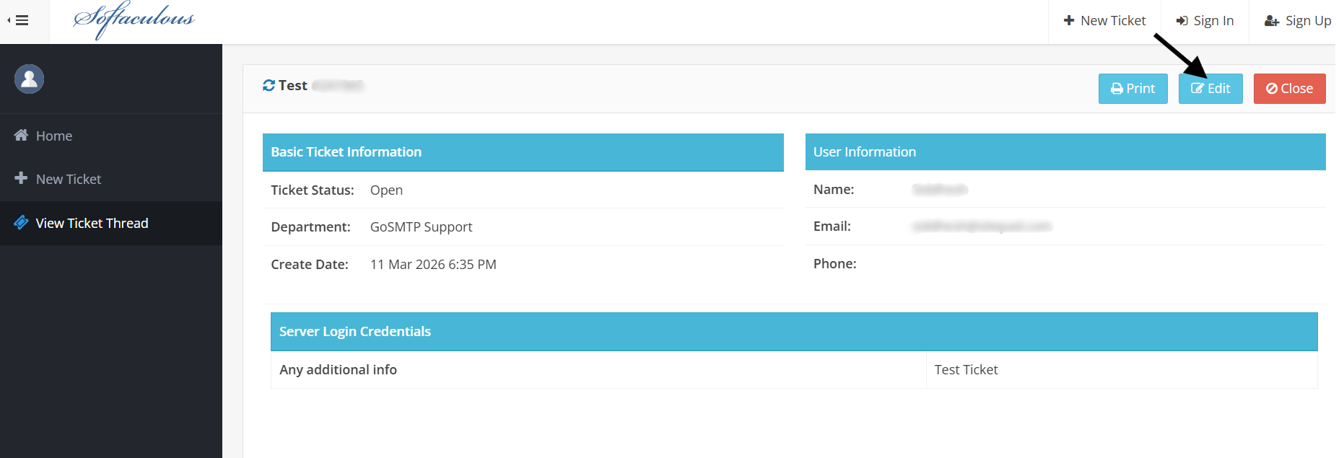
Task: Edit the ticket using the Edit button
Action: (1210, 88)
